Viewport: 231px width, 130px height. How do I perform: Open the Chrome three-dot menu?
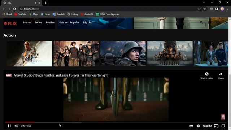tap(228, 9)
